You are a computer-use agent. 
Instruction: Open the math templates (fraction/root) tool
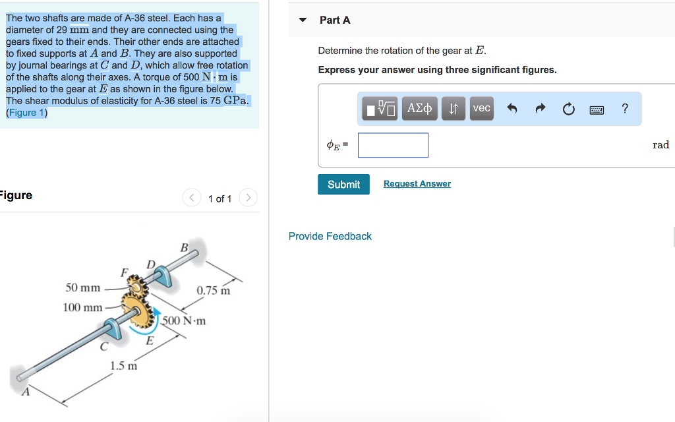(381, 109)
